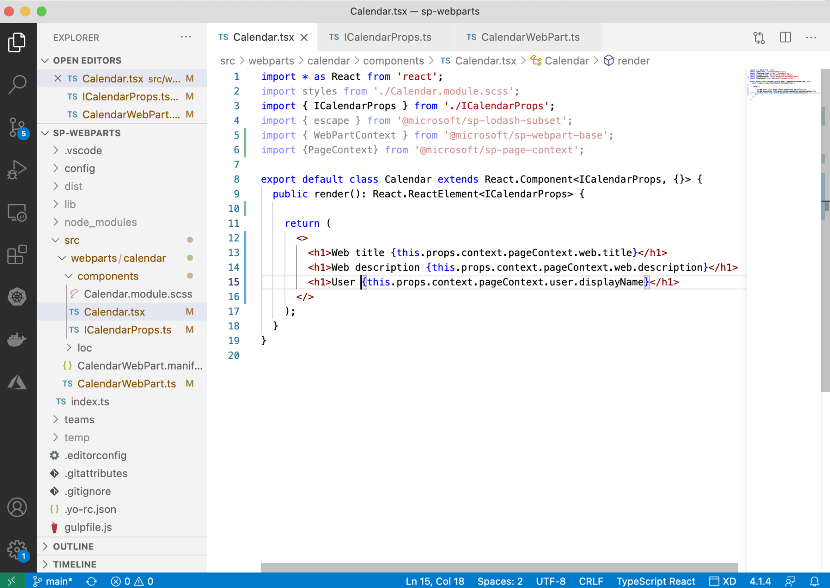Click the Split Editor Right icon
The height and width of the screenshot is (588, 830).
point(785,38)
